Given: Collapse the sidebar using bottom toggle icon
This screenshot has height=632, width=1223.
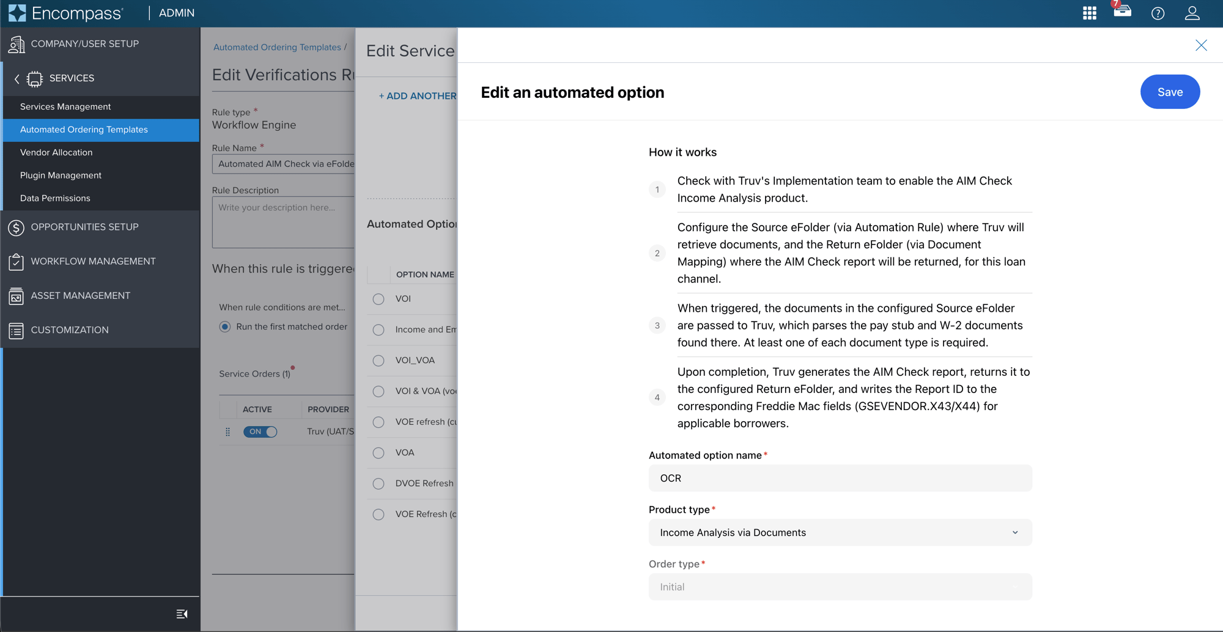Looking at the screenshot, I should 182,614.
